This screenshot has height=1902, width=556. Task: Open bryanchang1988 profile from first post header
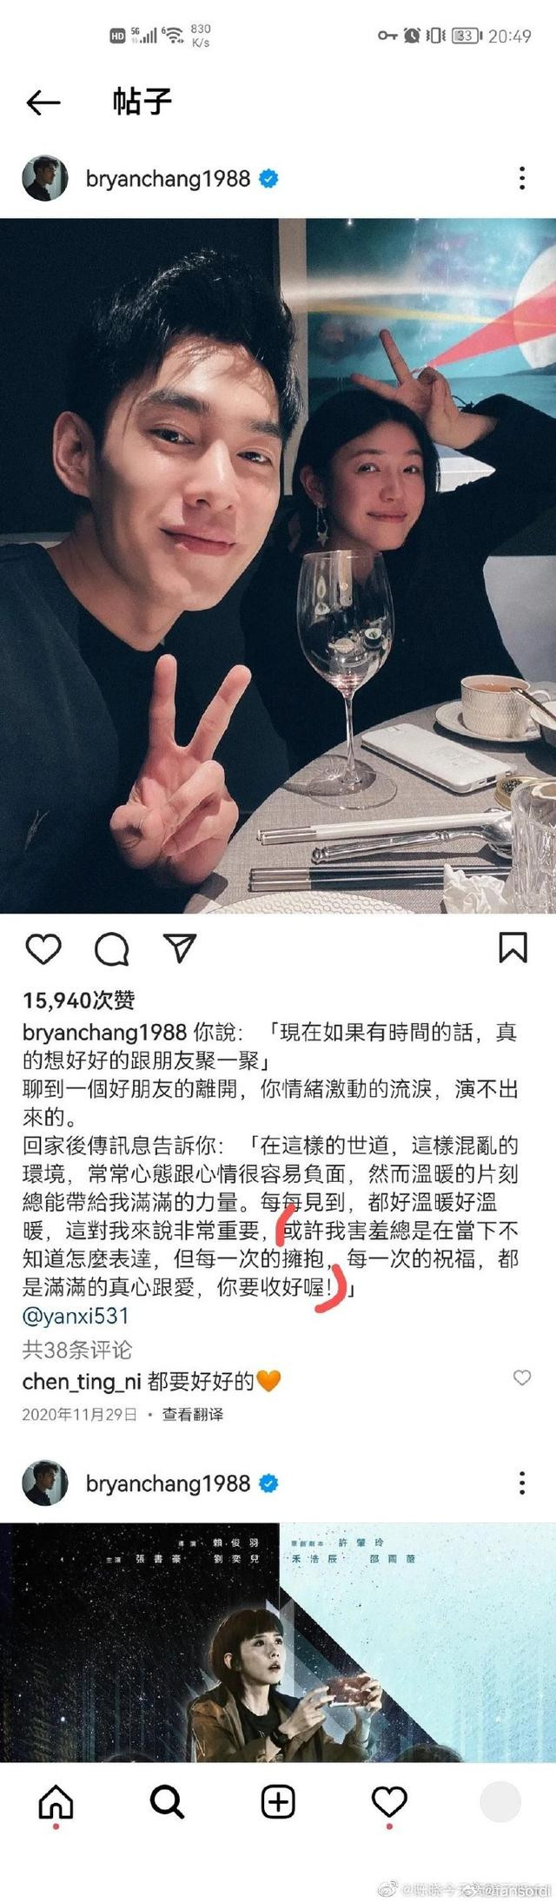tap(168, 179)
